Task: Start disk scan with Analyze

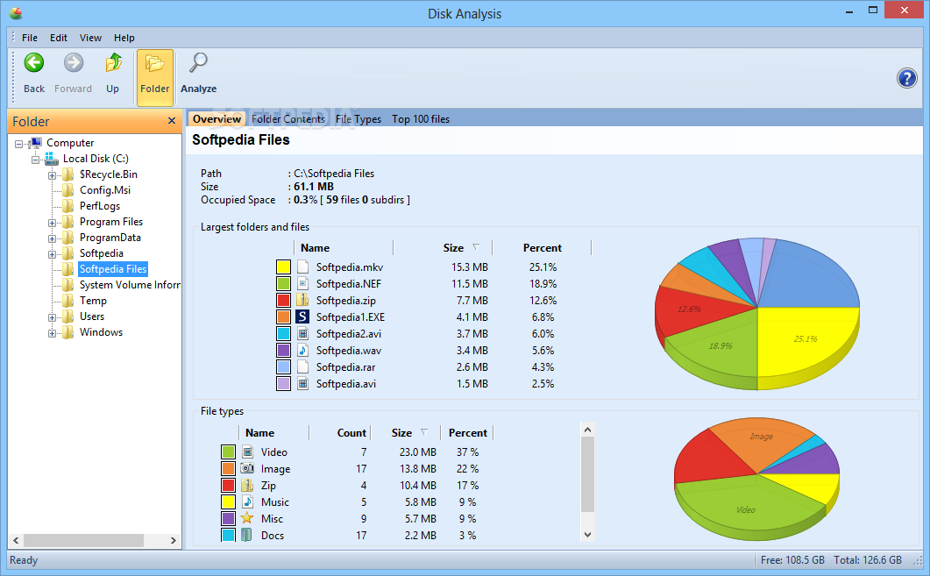Action: tap(199, 74)
